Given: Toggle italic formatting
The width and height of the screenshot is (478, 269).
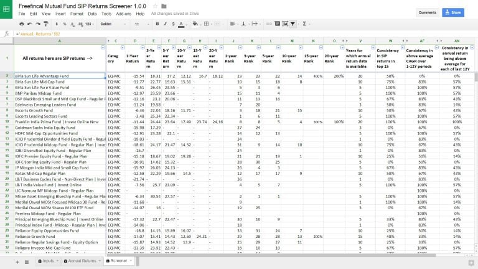Looking at the screenshot, I should (165, 24).
